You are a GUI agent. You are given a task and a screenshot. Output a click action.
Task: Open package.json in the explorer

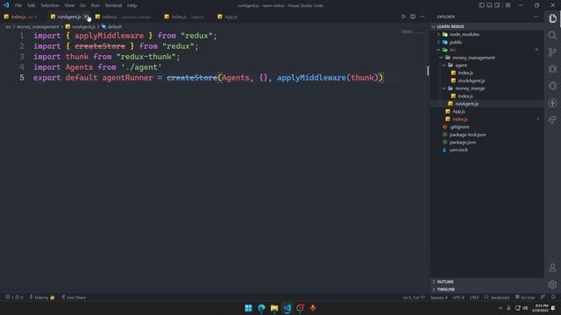(x=486, y=142)
